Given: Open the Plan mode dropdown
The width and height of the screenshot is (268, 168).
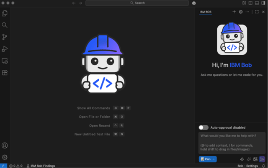Looking at the screenshot, I should point(208,159).
